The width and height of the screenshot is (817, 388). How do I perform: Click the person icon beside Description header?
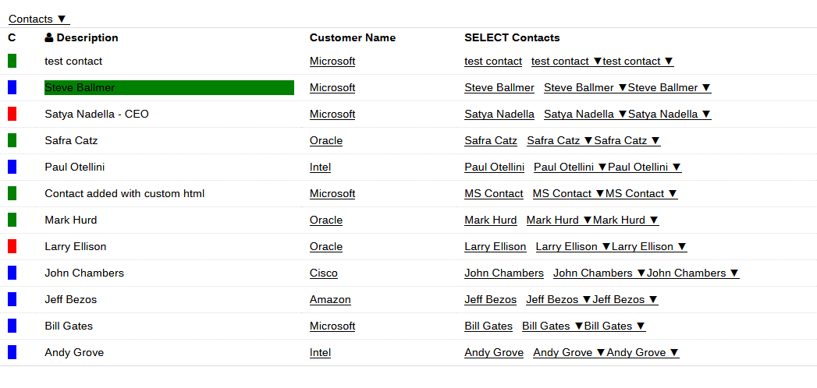click(x=49, y=37)
